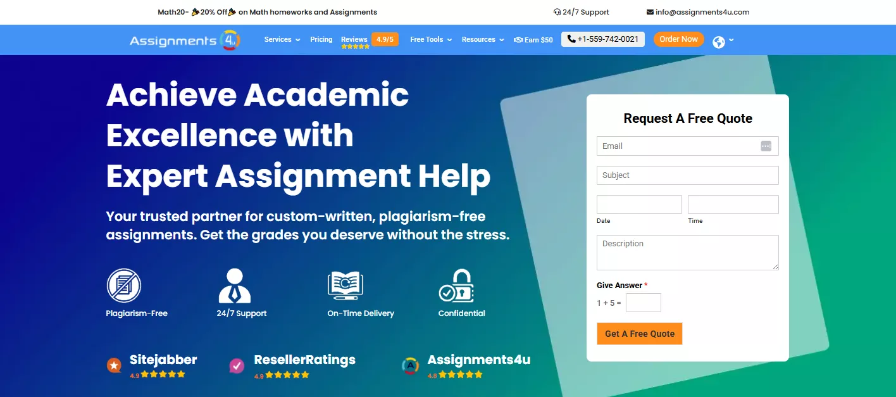Click the envelope icon before the email address

click(649, 11)
